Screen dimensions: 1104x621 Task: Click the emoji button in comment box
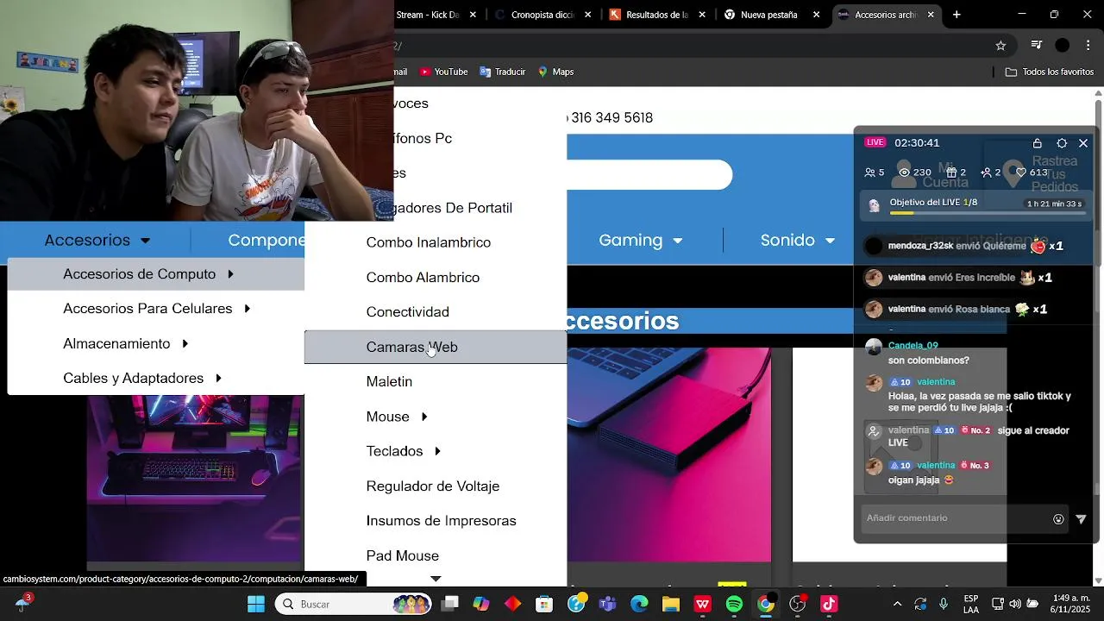point(1058,519)
